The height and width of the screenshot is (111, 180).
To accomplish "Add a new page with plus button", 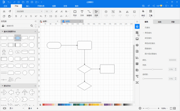I will tap(37, 108).
